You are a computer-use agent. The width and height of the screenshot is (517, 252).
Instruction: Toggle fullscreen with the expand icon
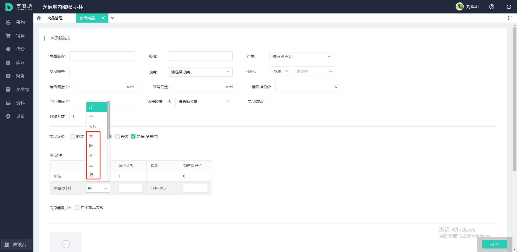click(x=510, y=18)
